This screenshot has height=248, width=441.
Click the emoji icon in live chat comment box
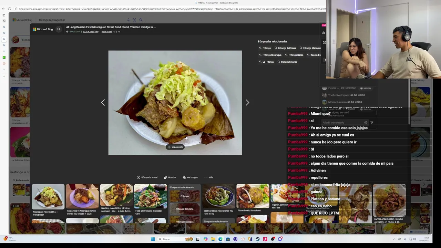point(366,123)
